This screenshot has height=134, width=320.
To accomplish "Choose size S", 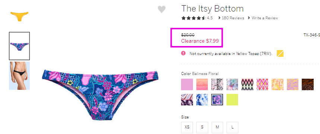I will click(202, 127).
